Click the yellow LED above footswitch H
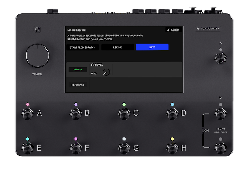Viewport: 252px width, 169px height. pos(172,139)
